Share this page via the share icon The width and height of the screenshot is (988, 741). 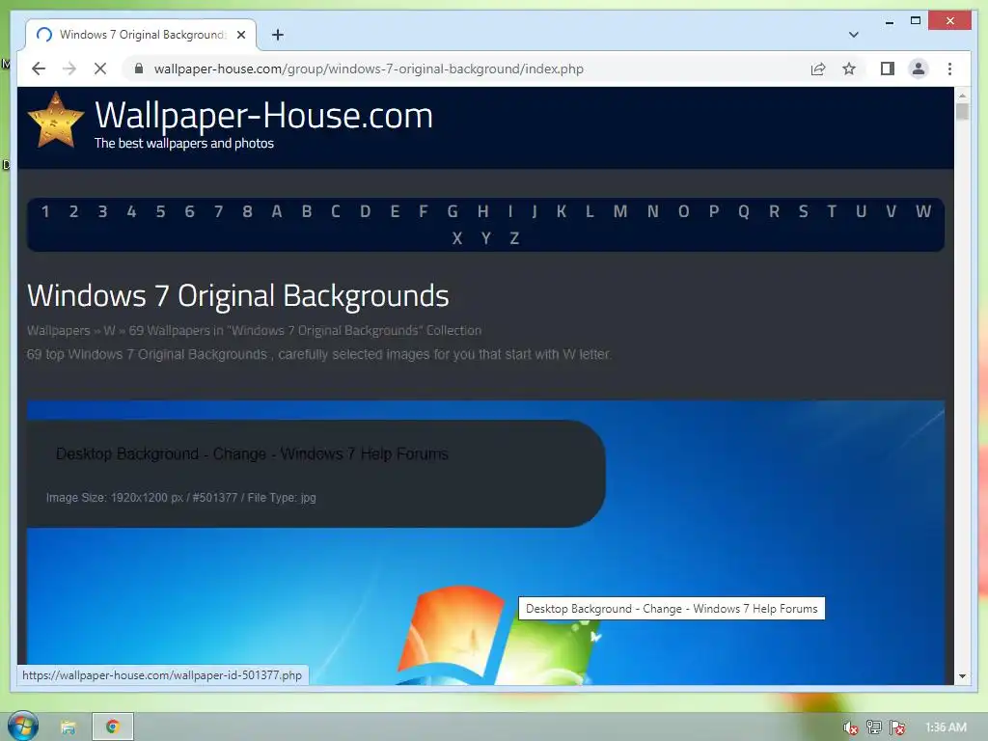[818, 69]
